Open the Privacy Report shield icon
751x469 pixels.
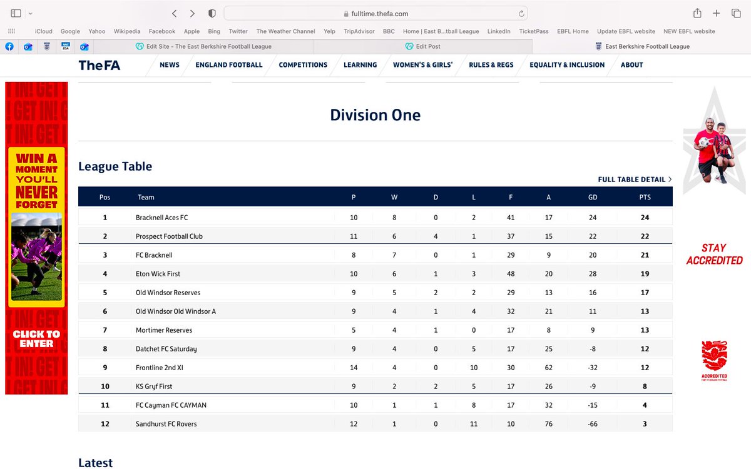pos(212,13)
